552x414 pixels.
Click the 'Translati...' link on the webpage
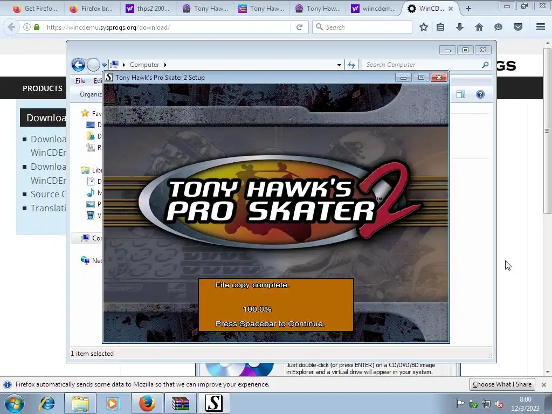(48, 208)
